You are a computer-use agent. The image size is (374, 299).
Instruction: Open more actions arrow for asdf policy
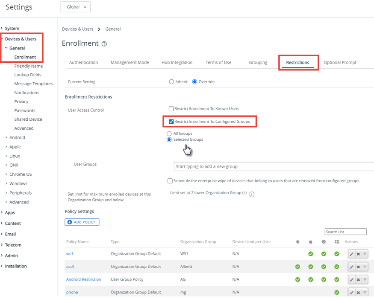(365, 267)
